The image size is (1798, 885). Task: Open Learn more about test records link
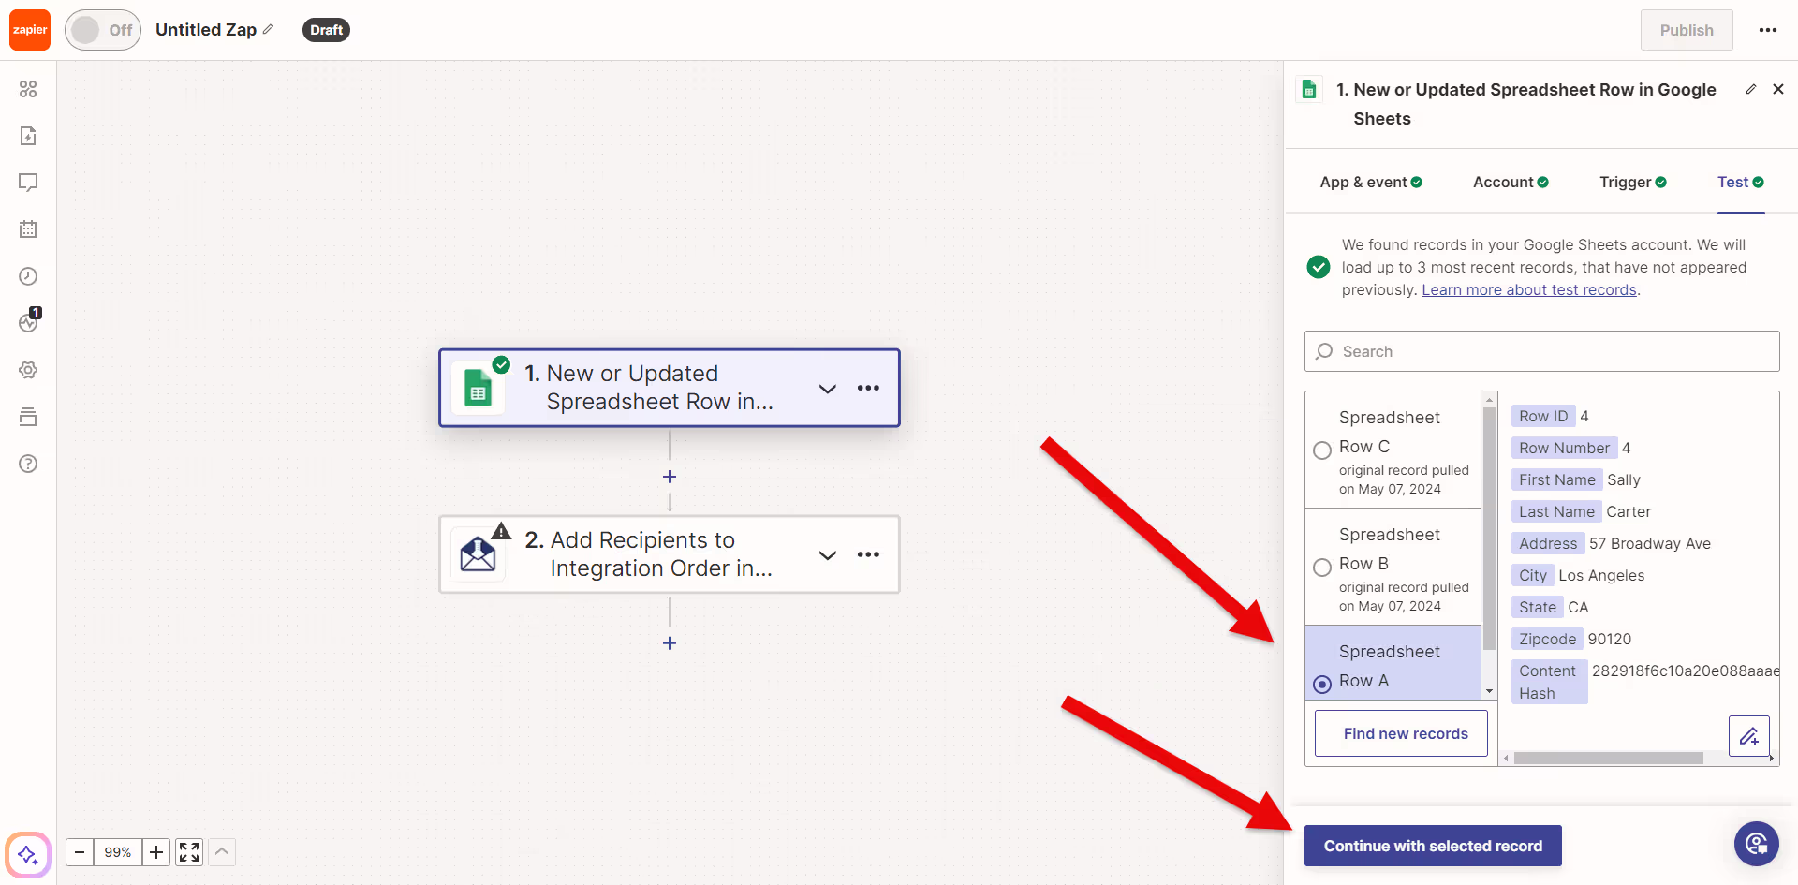coord(1529,290)
